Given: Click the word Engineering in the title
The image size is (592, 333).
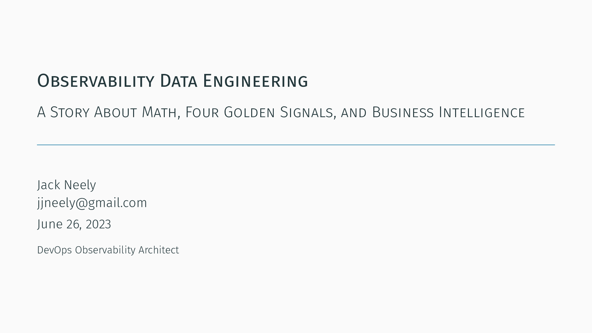Looking at the screenshot, I should [x=256, y=81].
